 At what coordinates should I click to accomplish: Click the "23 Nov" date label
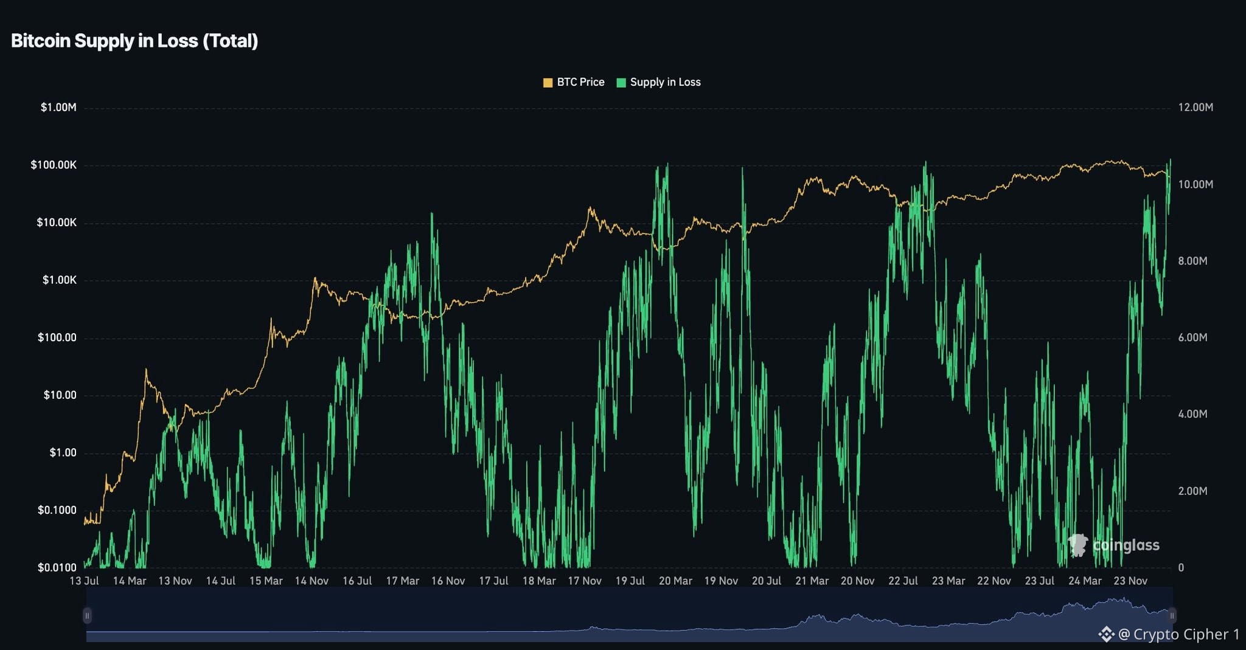click(x=1130, y=581)
